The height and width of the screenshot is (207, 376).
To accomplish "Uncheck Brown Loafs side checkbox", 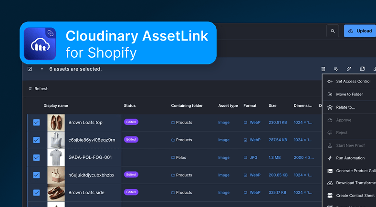I will (x=36, y=193).
